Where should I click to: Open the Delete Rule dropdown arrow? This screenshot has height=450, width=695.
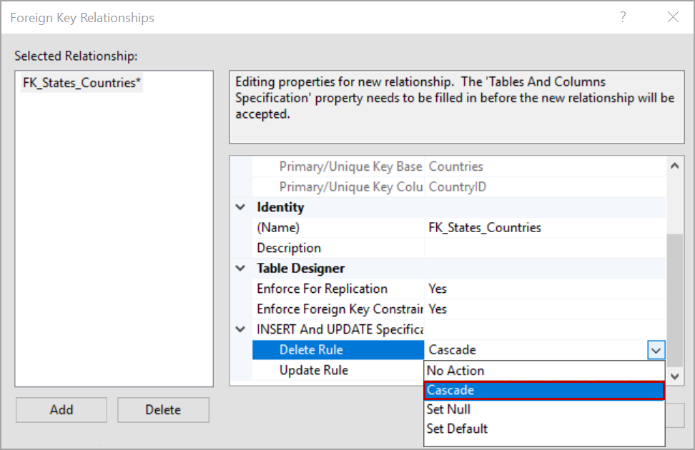point(656,350)
